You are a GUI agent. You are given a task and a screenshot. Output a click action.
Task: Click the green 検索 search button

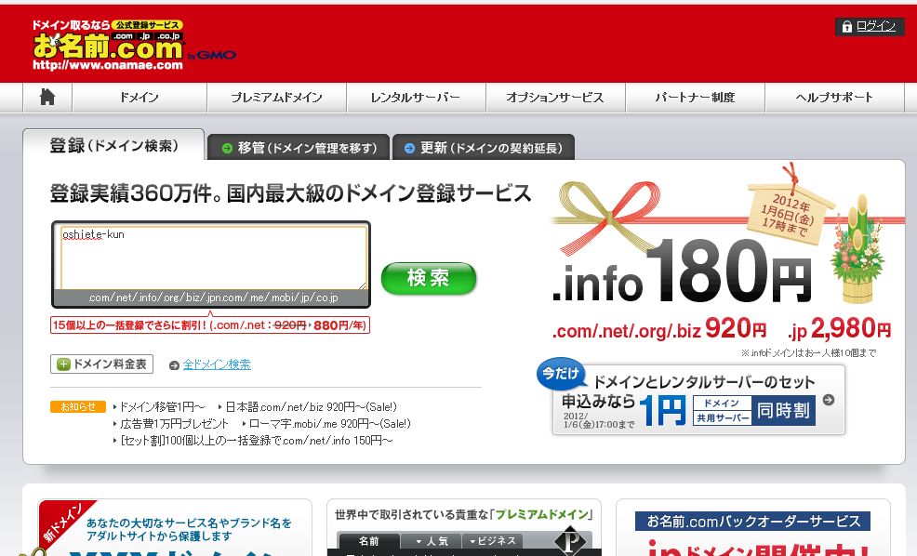coord(429,278)
